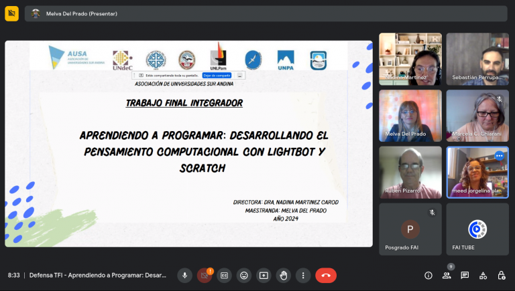Screen dimensions: 515x291
Task: Turn on the camera button with warning badge
Action: coord(205,276)
